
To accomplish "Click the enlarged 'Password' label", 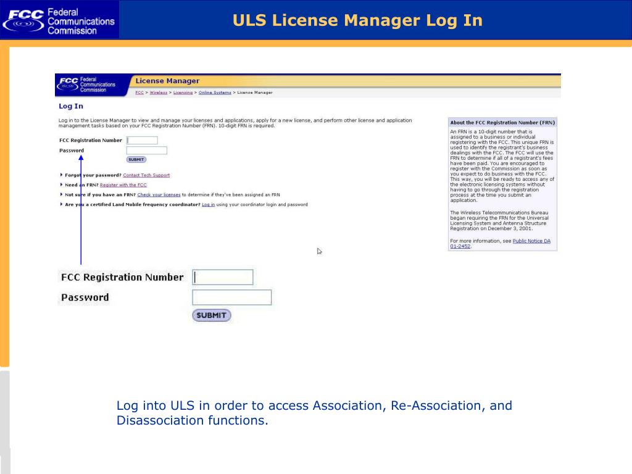I will (x=85, y=297).
